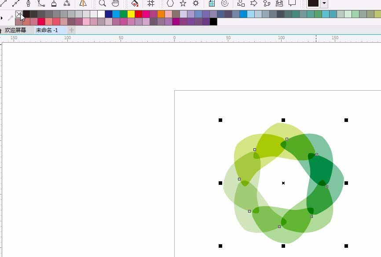
Task: Pick the navy blue swatch
Action: pyautogui.click(x=109, y=14)
